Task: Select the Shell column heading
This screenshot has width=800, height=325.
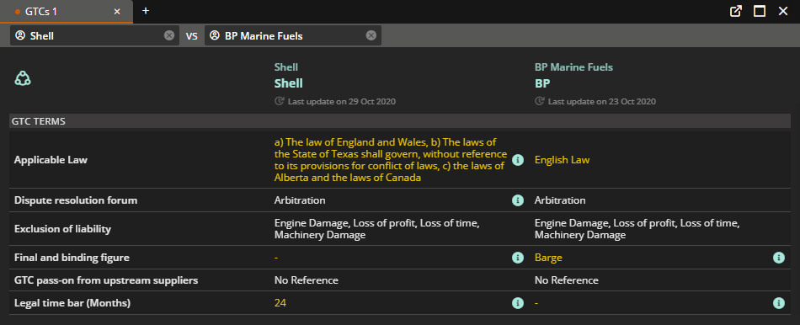Action: pyautogui.click(x=288, y=83)
